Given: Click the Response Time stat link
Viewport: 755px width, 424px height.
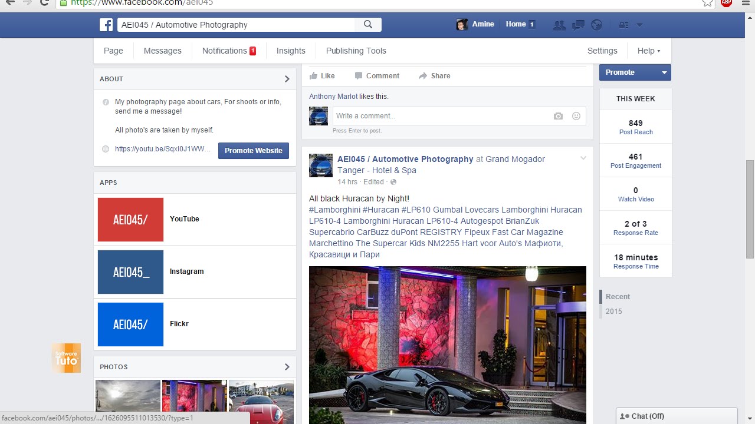Looking at the screenshot, I should [x=636, y=266].
